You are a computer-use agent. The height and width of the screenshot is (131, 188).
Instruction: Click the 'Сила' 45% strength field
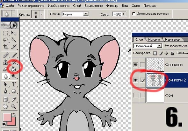117,14
